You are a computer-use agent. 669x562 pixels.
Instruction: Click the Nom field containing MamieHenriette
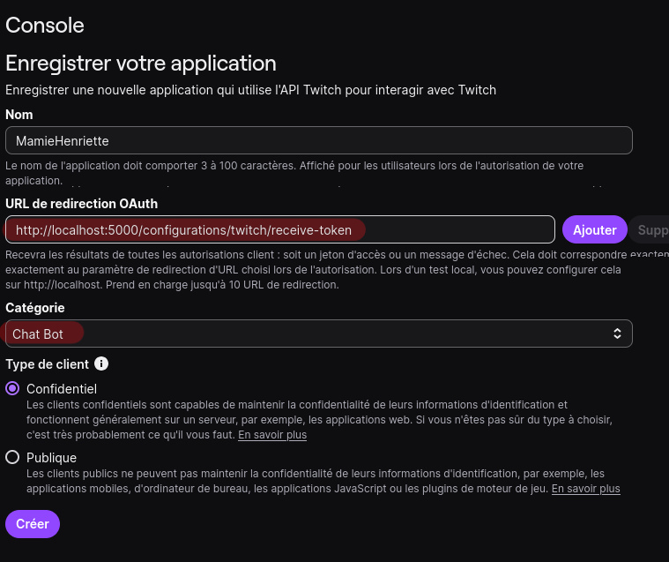[317, 140]
